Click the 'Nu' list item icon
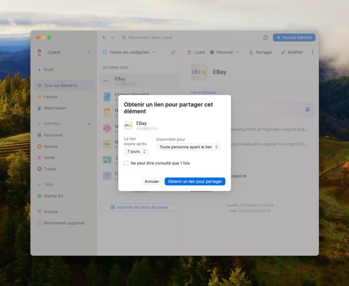This screenshot has width=349, height=286. tap(107, 144)
